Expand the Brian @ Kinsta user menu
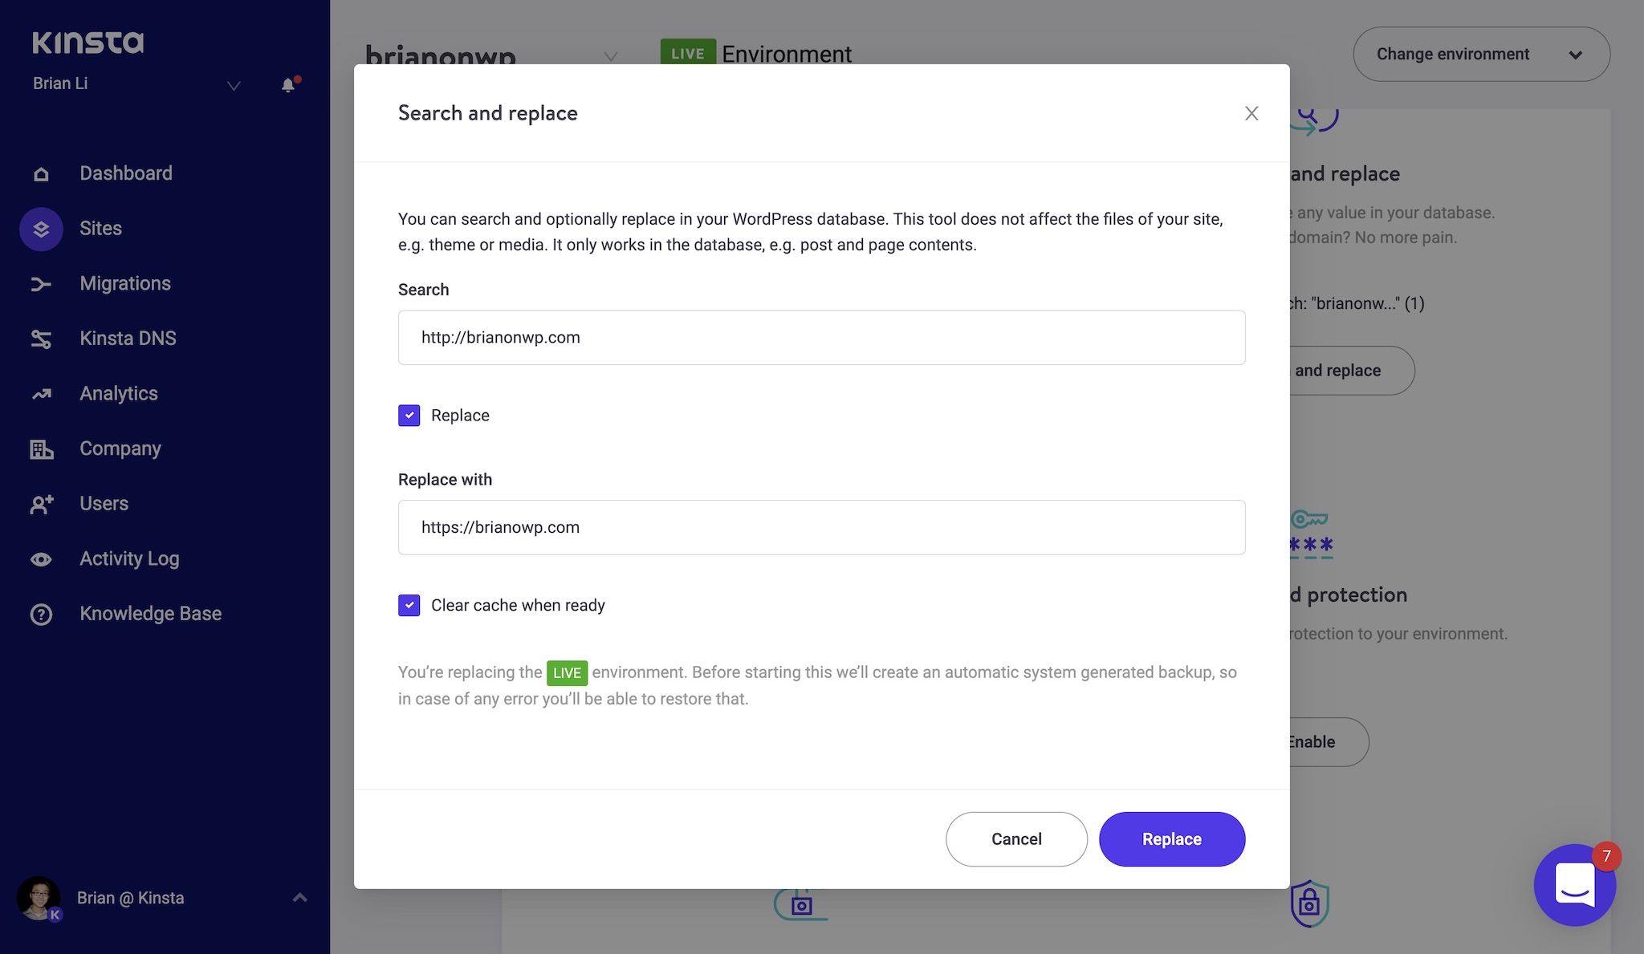 tap(299, 898)
